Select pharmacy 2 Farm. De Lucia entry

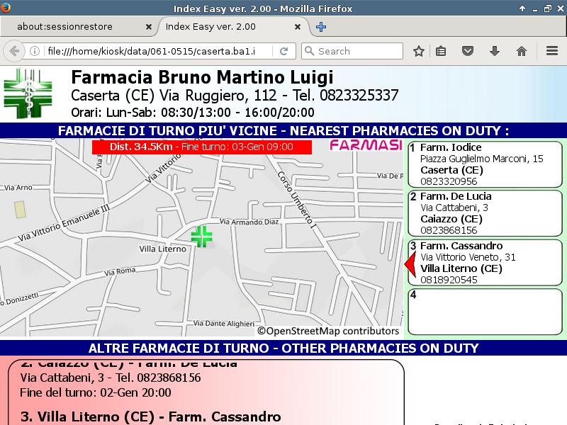(485, 213)
